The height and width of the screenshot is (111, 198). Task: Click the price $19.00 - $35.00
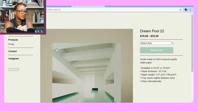149,36
